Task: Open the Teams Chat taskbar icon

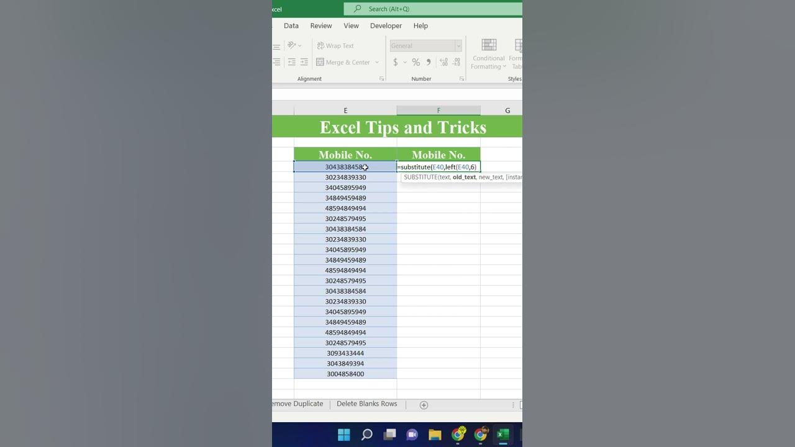Action: (412, 435)
